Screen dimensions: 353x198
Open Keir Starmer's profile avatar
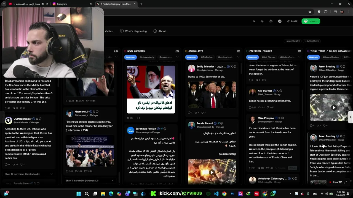pos(252,92)
